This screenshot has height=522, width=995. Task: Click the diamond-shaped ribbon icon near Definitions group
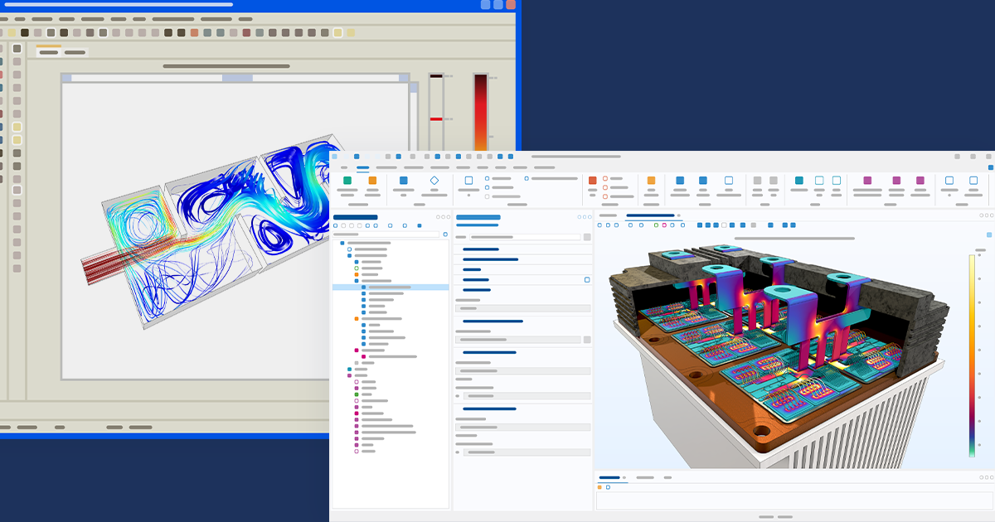[x=434, y=181]
